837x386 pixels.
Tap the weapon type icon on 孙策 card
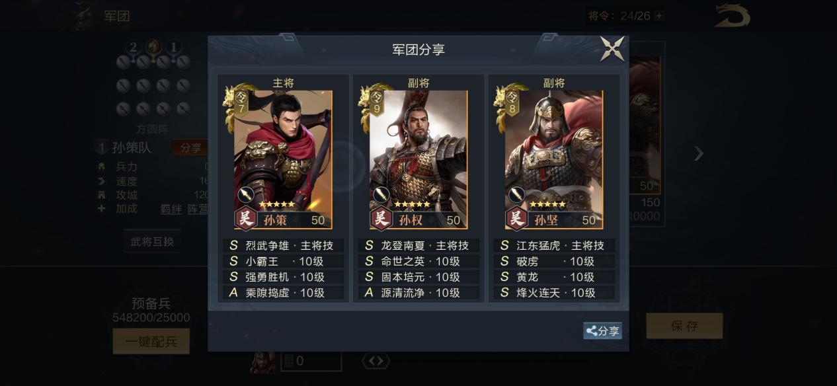pos(246,194)
